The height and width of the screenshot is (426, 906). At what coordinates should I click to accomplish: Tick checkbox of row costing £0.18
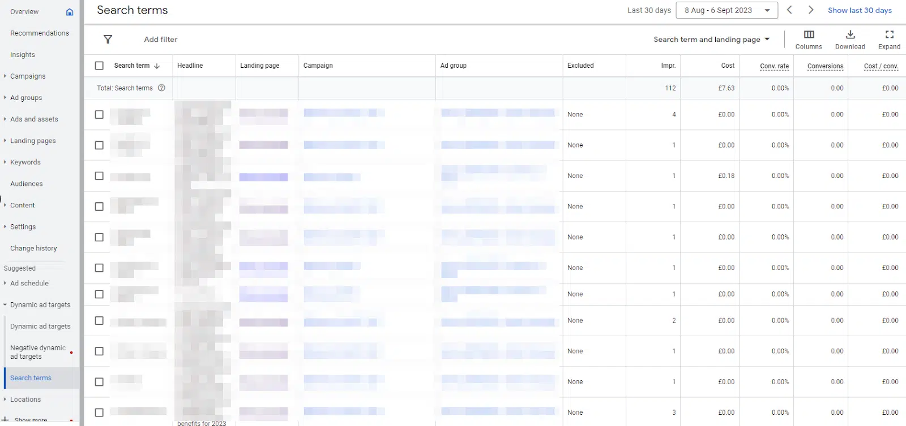[x=99, y=176]
